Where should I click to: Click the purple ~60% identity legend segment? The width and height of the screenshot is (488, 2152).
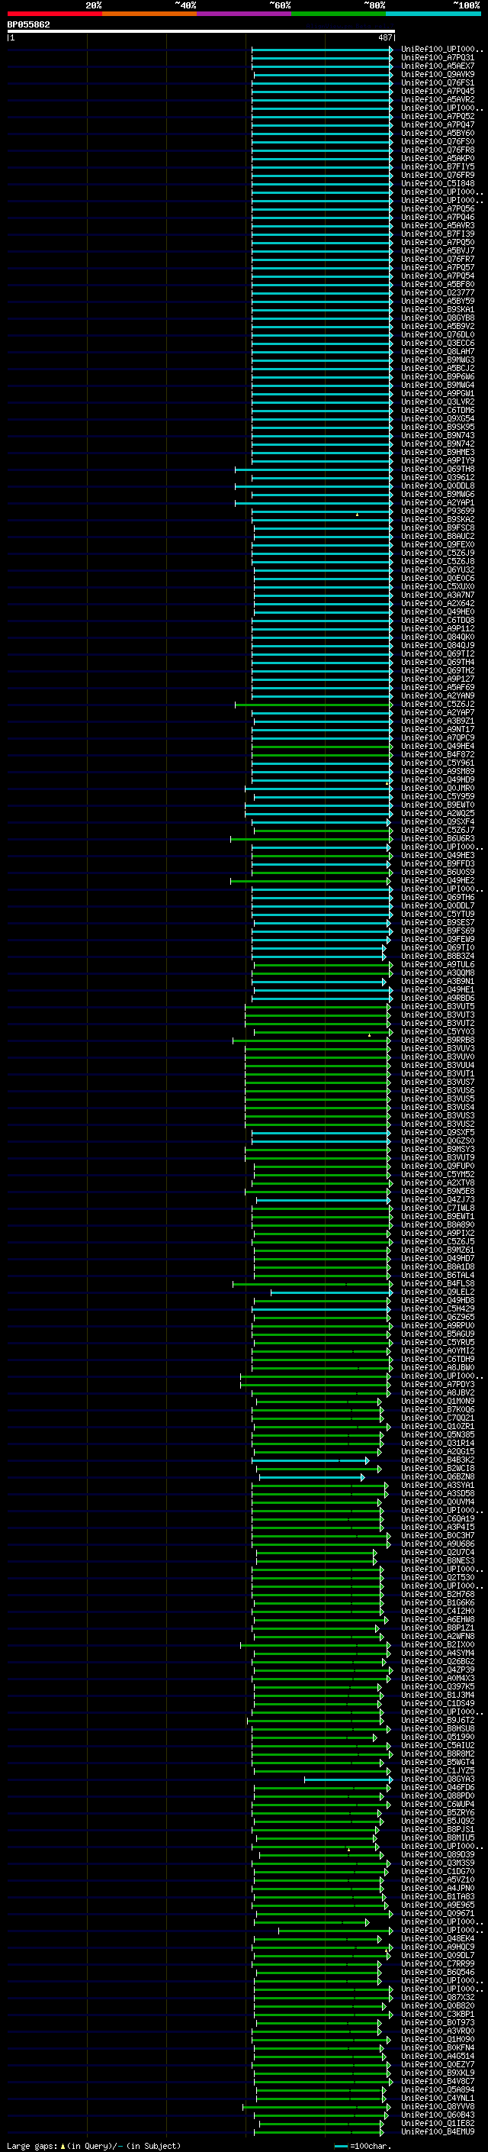coord(245,14)
